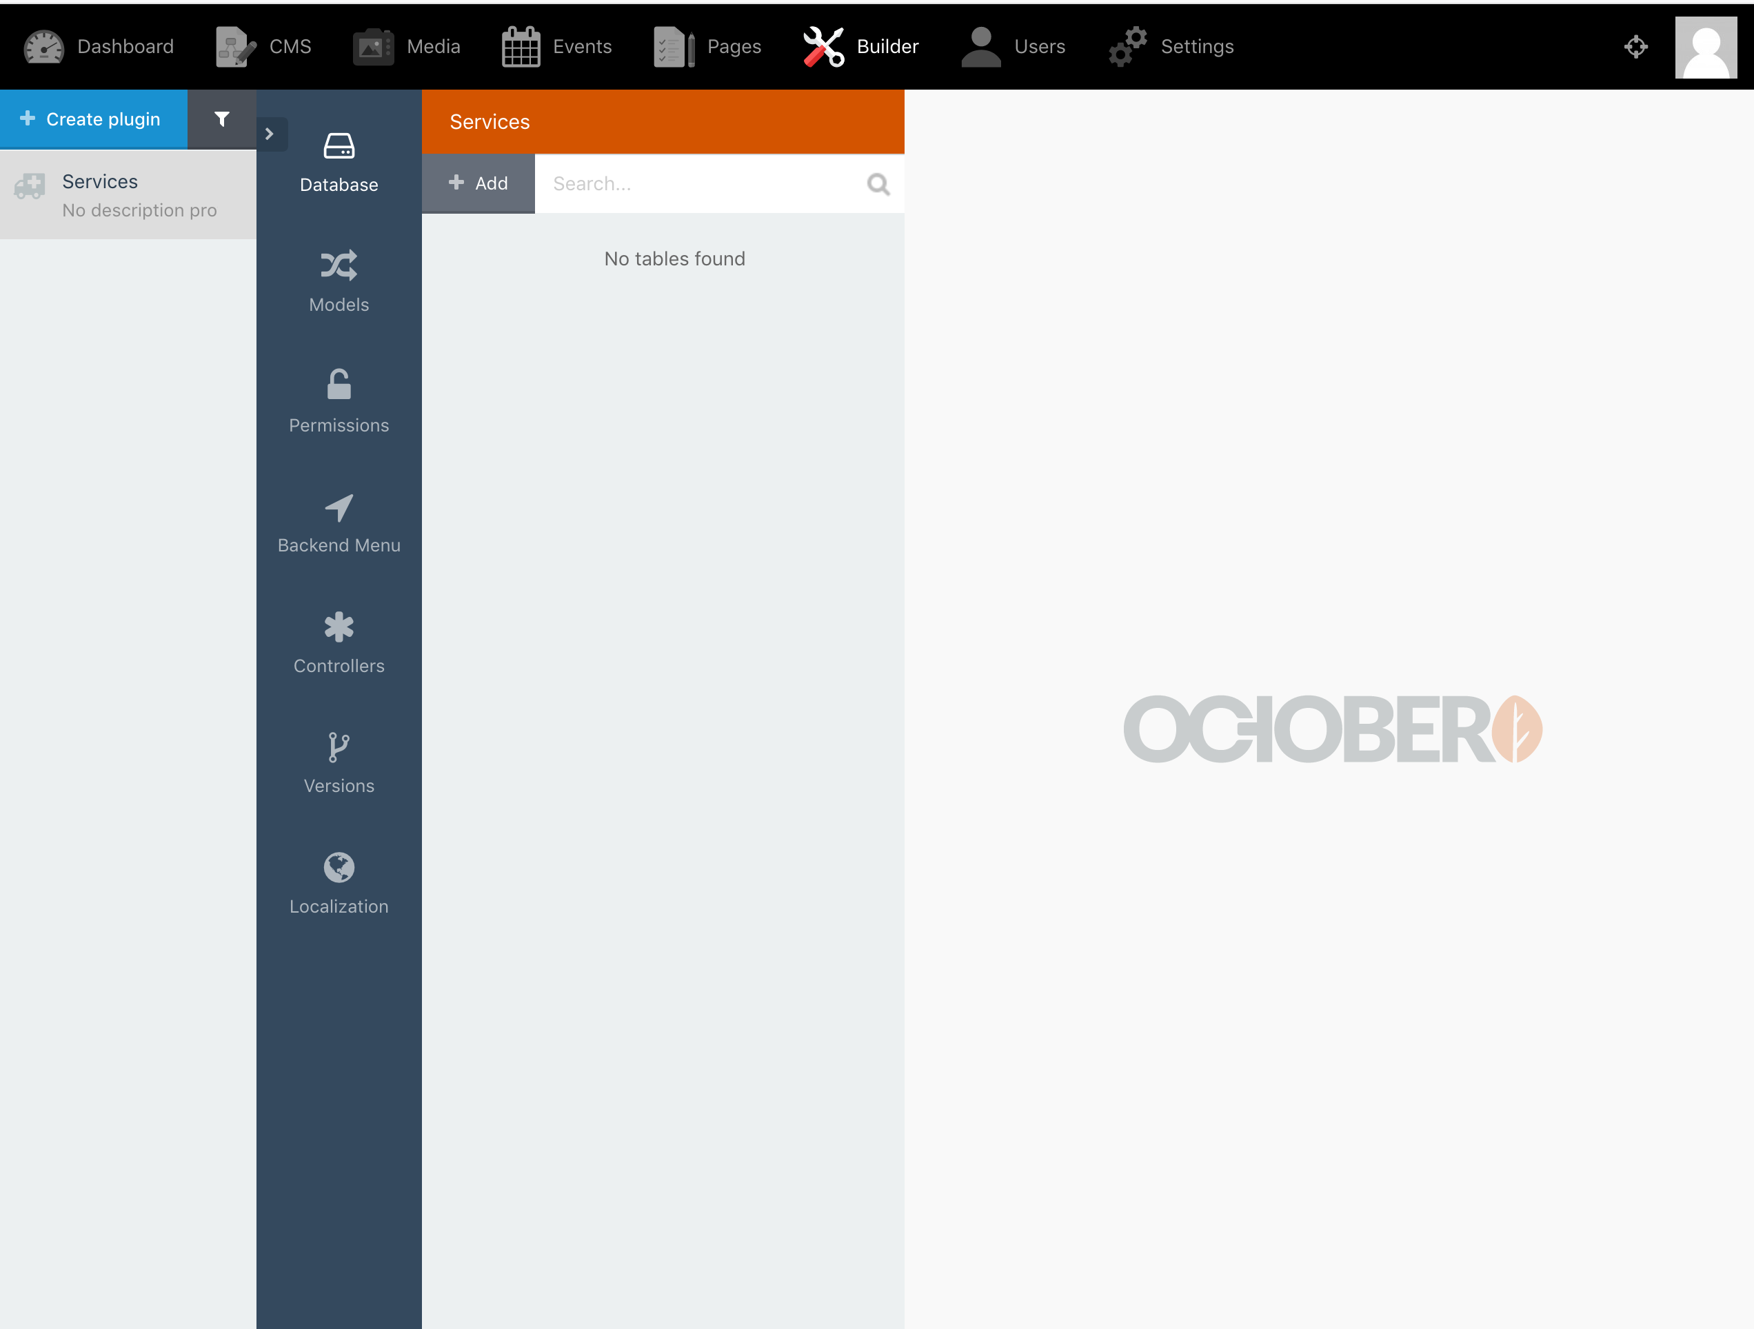The height and width of the screenshot is (1329, 1754).
Task: Open the user avatar menu
Action: click(x=1706, y=48)
